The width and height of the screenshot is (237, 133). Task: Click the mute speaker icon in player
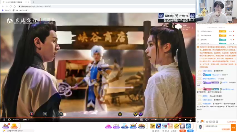(147, 120)
